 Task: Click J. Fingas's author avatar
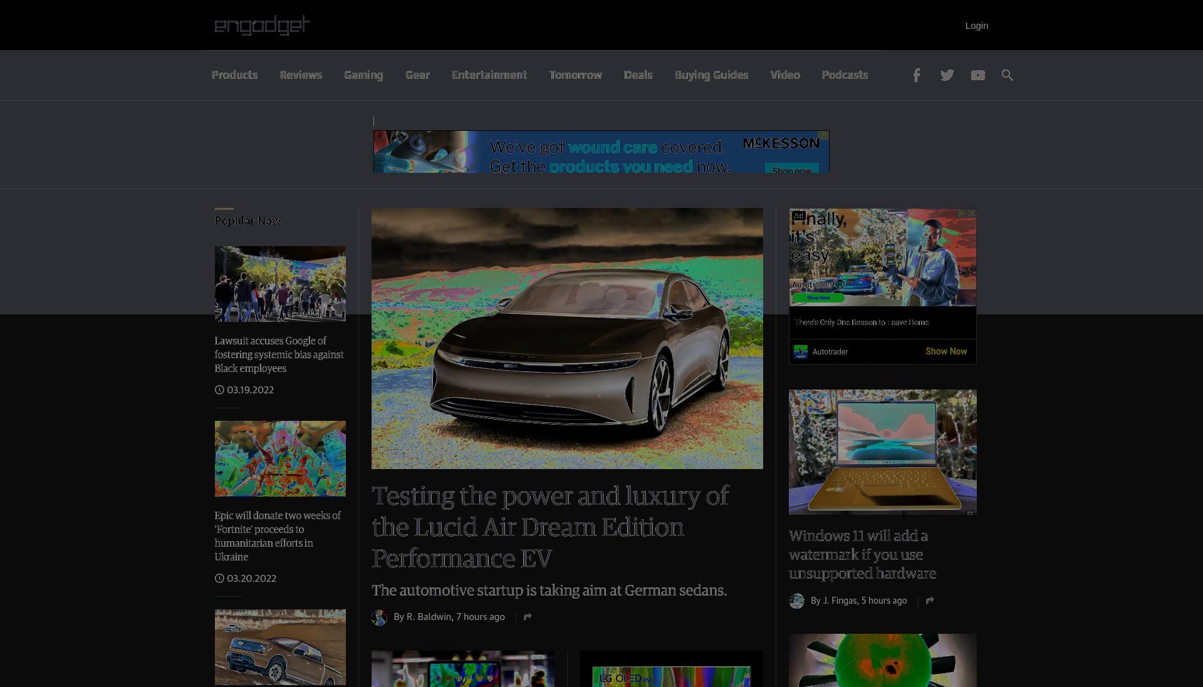click(796, 601)
